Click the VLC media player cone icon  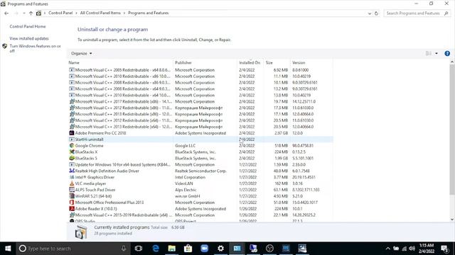(x=72, y=183)
